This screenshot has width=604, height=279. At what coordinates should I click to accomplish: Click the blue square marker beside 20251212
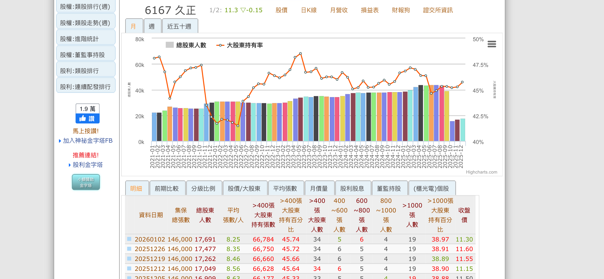pos(129,269)
